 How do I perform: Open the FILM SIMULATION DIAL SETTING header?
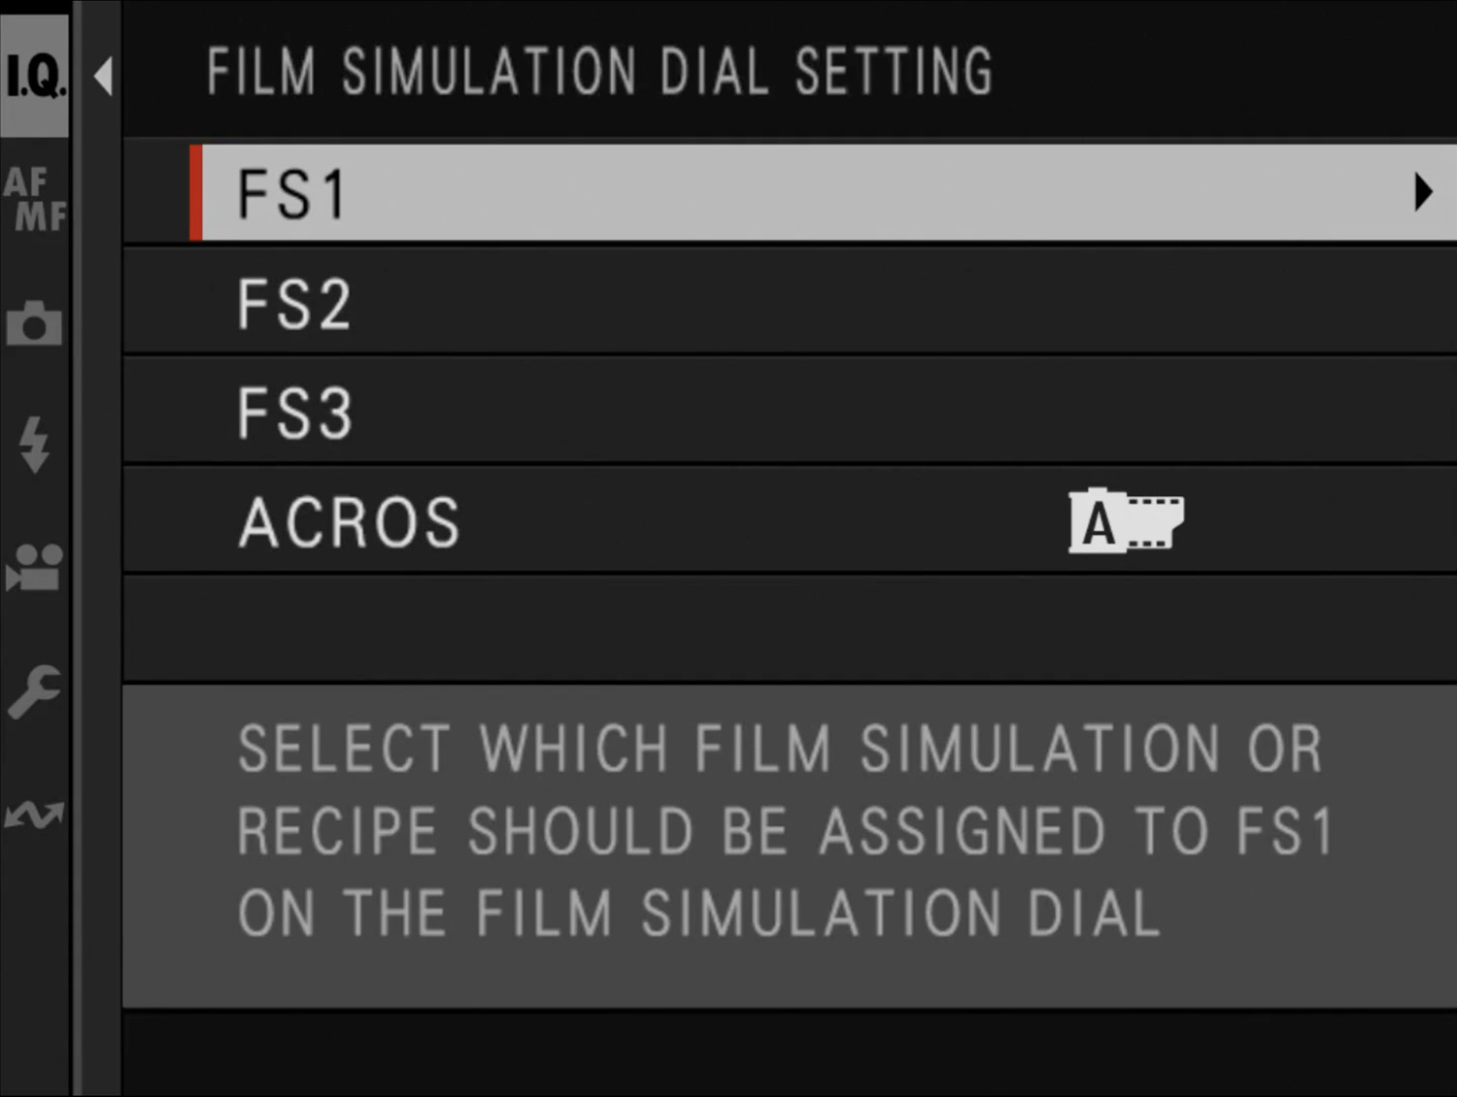tap(598, 71)
